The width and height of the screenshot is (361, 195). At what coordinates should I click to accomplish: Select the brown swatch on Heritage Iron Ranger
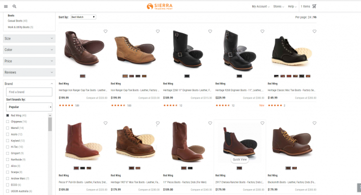point(83,76)
